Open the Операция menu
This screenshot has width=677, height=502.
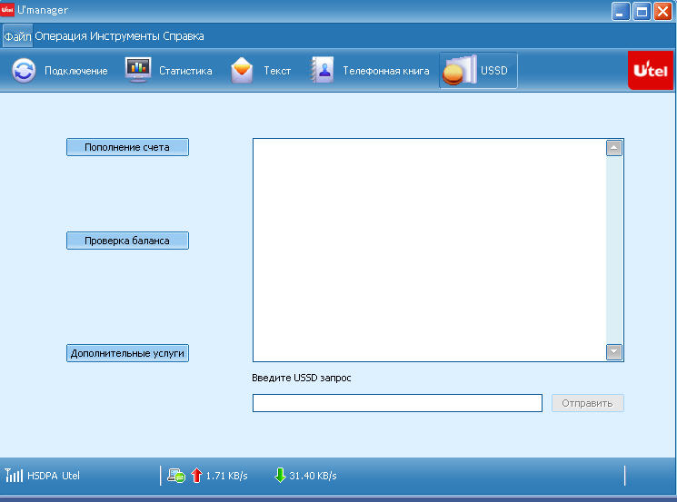point(61,36)
